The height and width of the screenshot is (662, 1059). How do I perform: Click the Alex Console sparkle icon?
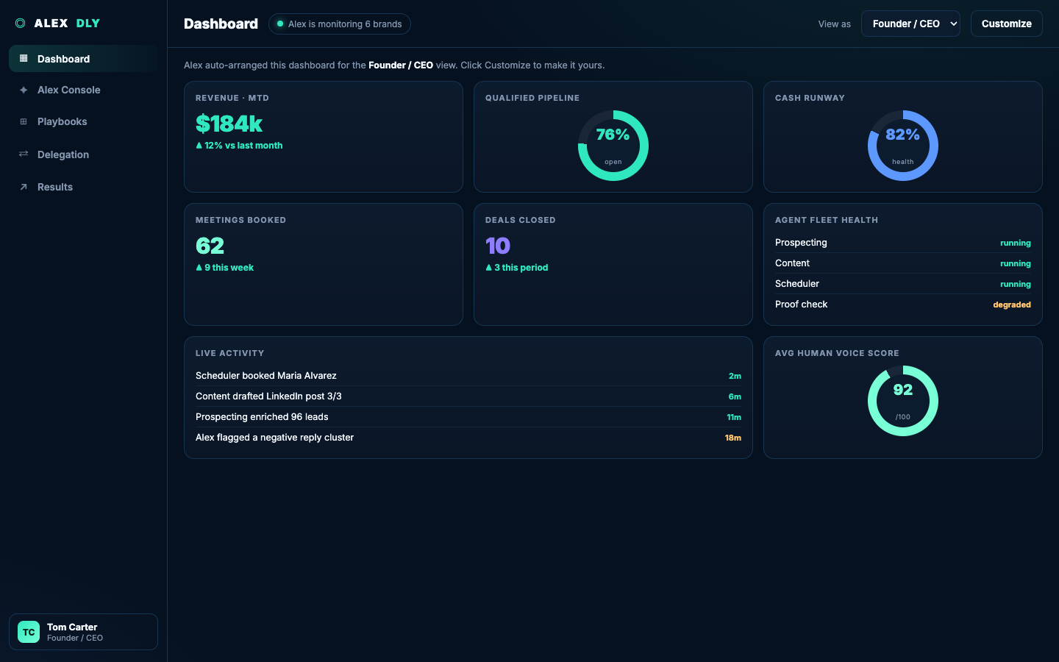[x=24, y=90]
